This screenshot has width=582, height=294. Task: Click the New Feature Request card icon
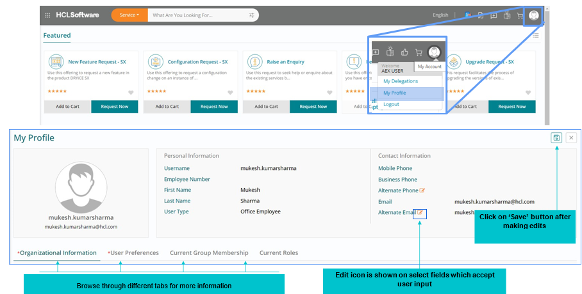point(56,62)
